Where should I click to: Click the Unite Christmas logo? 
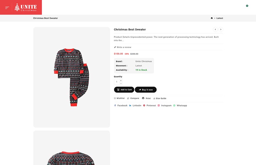pyautogui.click(x=26, y=7)
